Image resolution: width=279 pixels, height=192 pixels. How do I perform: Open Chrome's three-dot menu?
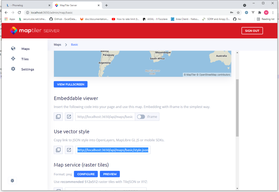coord(273,12)
